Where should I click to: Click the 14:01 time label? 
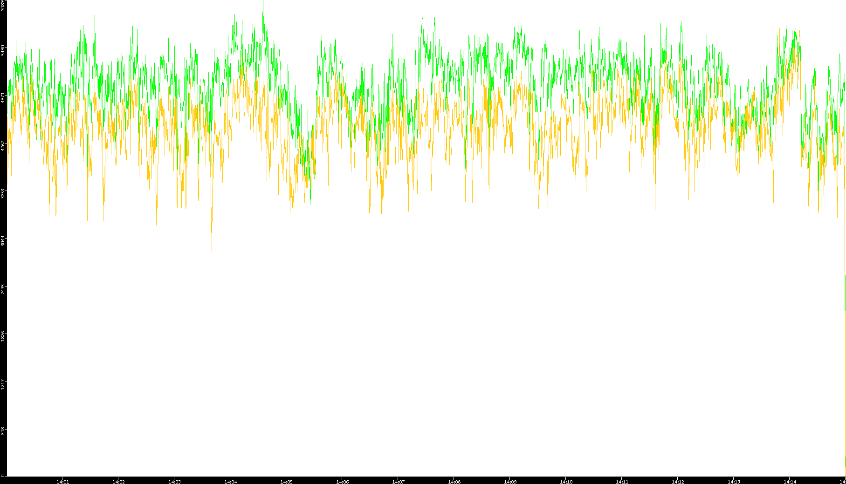point(62,482)
